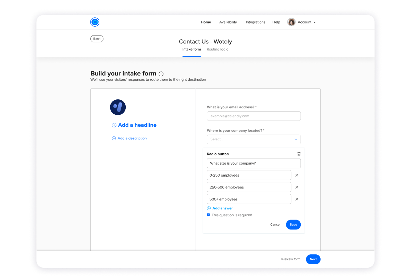Screen dimensions: 411x279
Task: Switch to the Routing logic tab
Action: [217, 50]
